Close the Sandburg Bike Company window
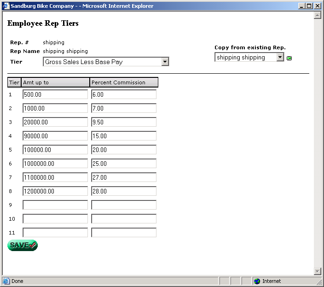 click(318, 6)
